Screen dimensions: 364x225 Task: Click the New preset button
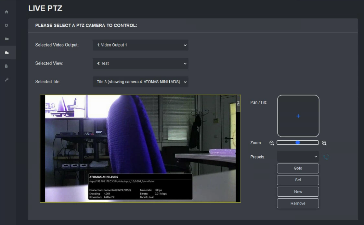(x=298, y=192)
